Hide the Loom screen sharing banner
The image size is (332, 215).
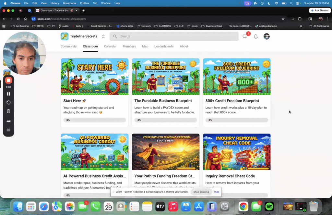click(x=216, y=192)
